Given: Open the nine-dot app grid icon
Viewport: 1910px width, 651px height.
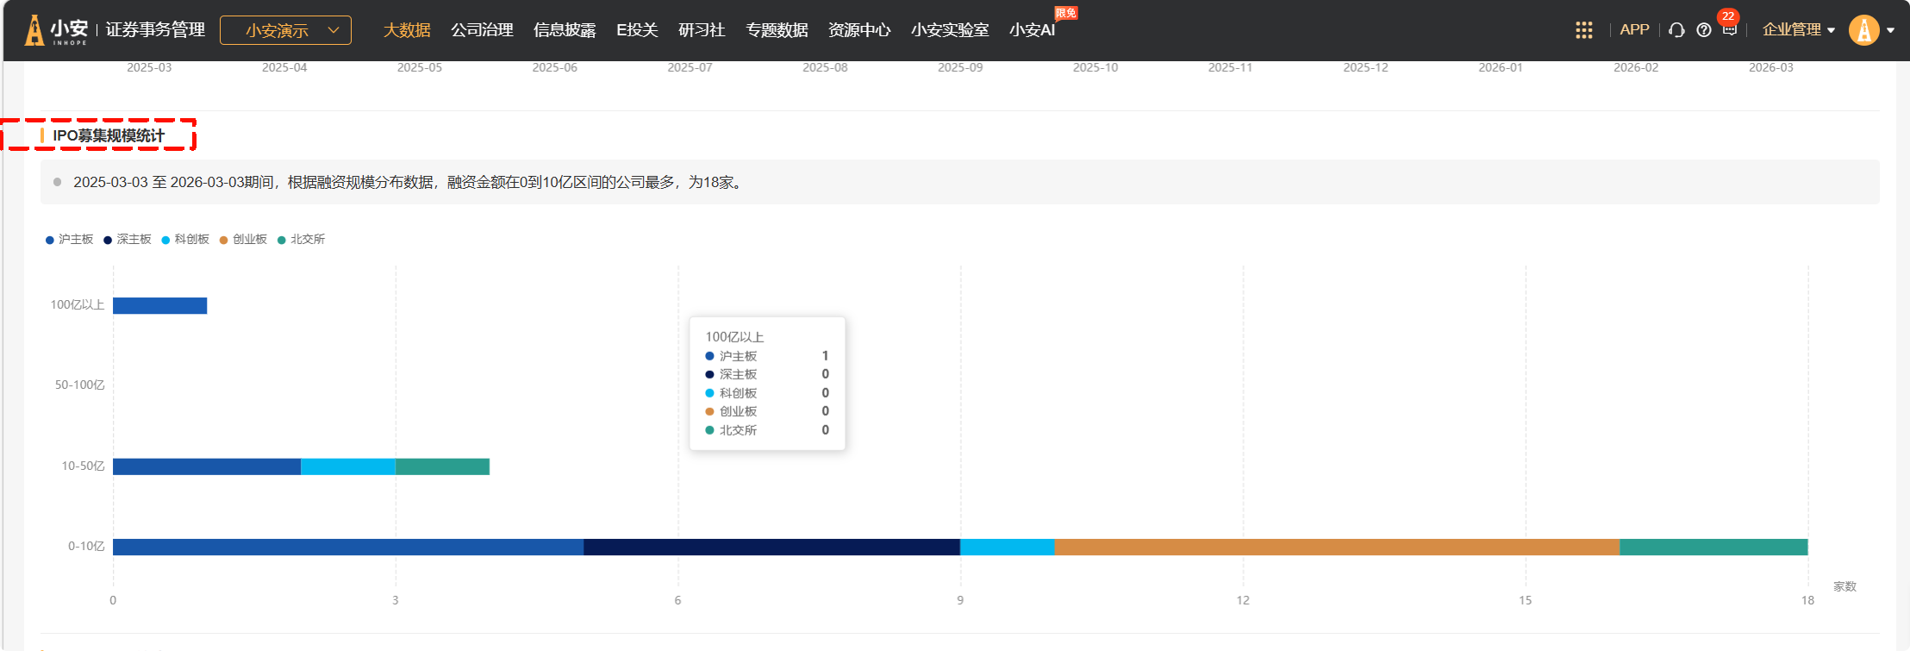Looking at the screenshot, I should [x=1583, y=30].
